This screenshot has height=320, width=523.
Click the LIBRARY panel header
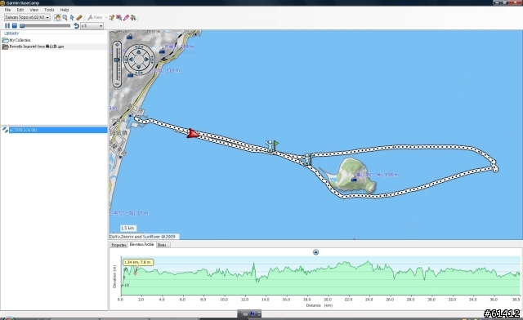click(11, 33)
